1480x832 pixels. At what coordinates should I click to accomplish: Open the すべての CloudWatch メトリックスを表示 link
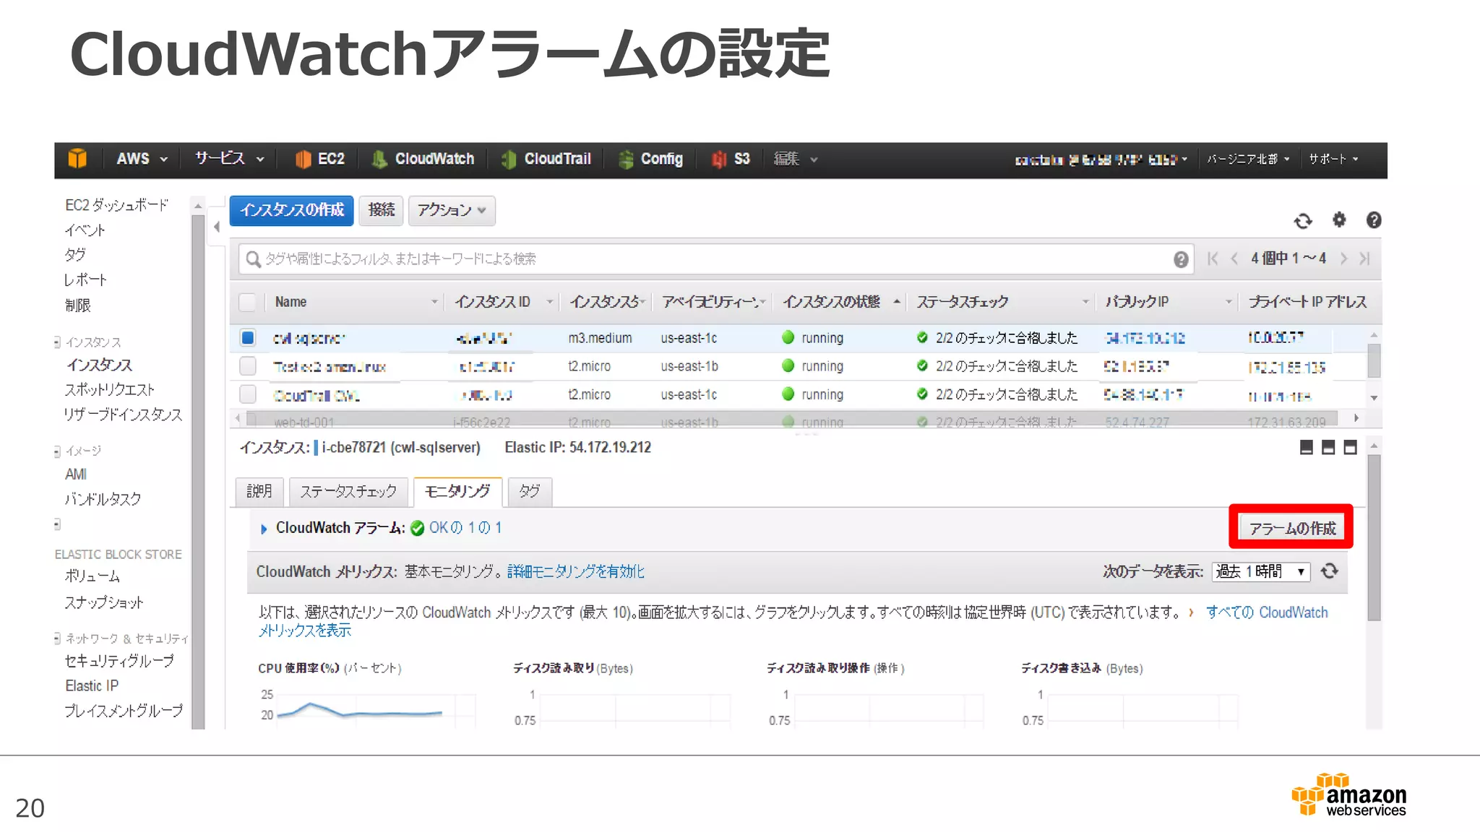pyautogui.click(x=1267, y=612)
